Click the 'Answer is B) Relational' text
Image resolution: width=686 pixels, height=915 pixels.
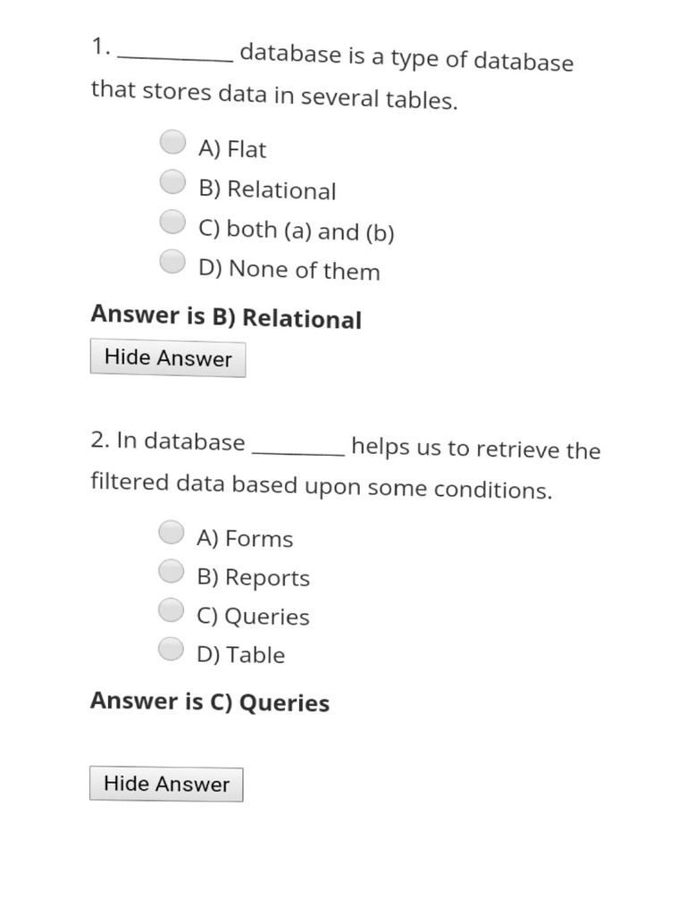(x=226, y=317)
